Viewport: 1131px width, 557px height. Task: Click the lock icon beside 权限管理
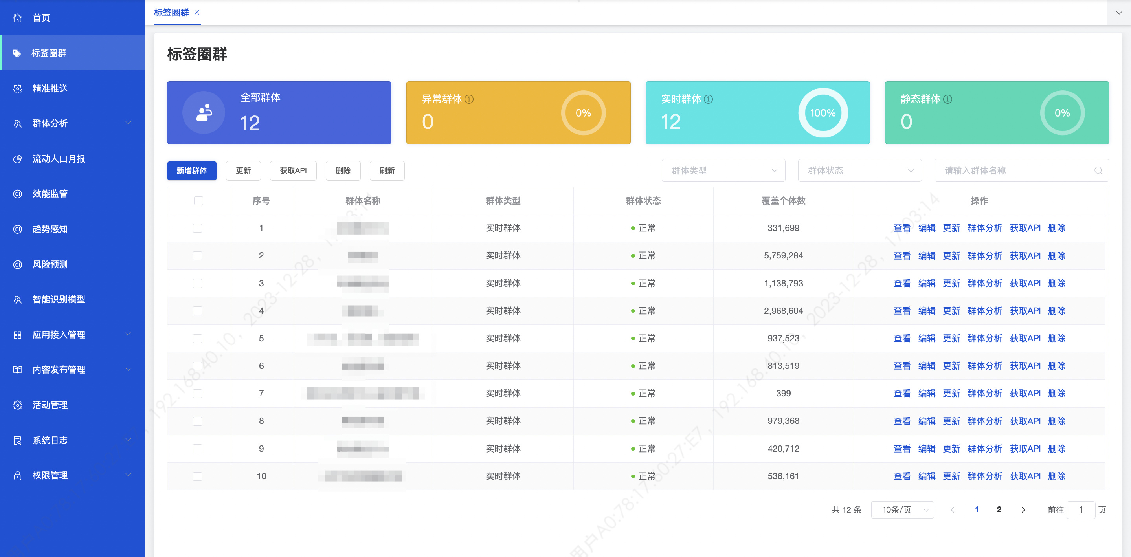pyautogui.click(x=18, y=475)
